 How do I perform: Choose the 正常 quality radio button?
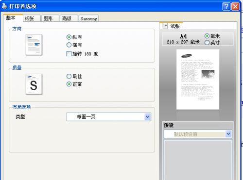pyautogui.click(x=69, y=84)
